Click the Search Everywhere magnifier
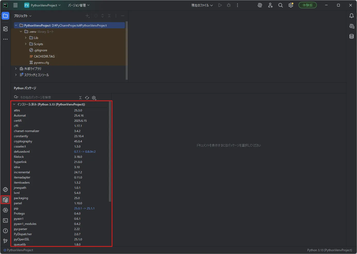The width and height of the screenshot is (357, 254). coord(280,5)
